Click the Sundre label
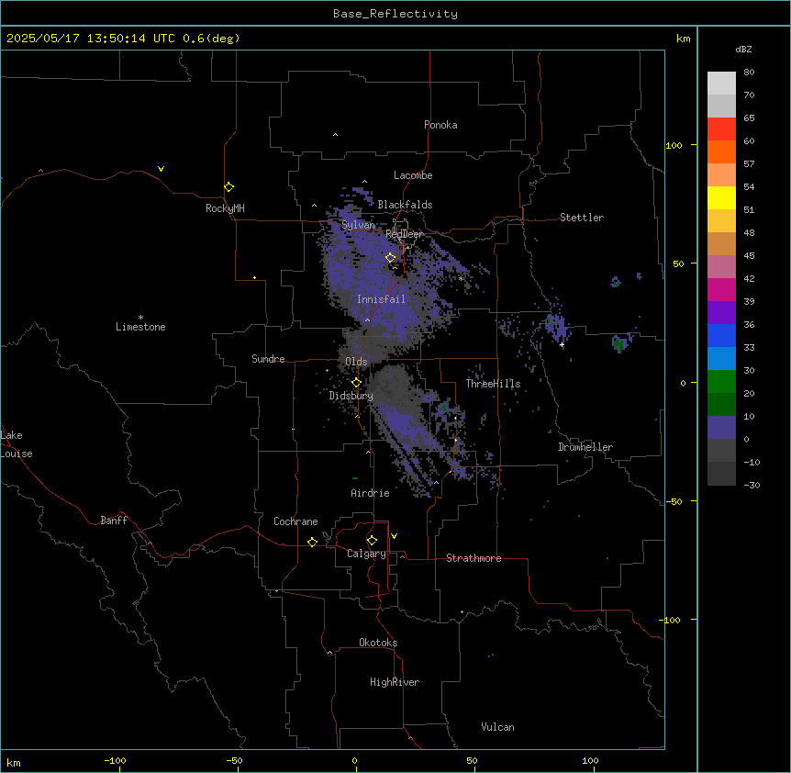This screenshot has width=791, height=773. (268, 359)
